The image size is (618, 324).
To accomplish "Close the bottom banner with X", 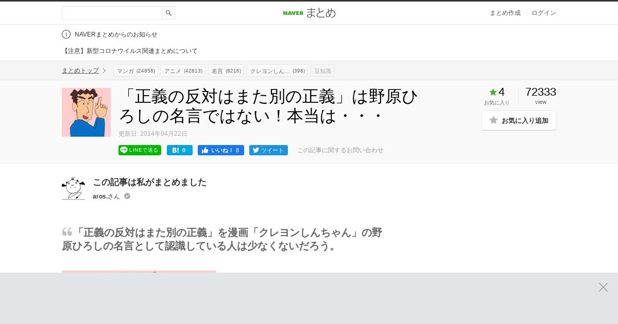I will 603,287.
